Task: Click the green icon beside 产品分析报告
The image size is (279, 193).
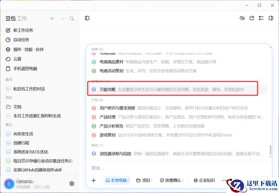Action: 94,126
